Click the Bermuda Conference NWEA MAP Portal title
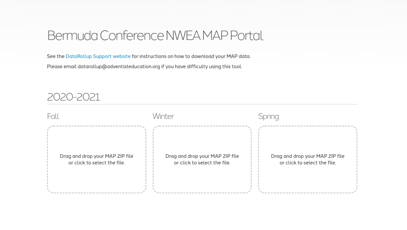This screenshot has width=407, height=230. tap(155, 35)
